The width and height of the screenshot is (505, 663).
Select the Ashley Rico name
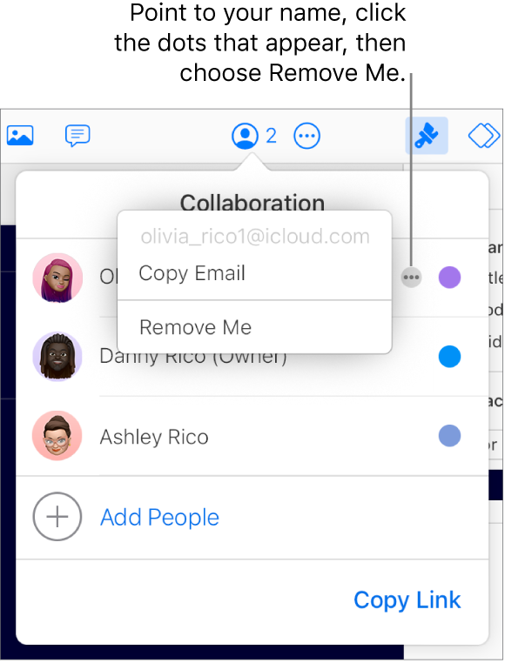154,437
